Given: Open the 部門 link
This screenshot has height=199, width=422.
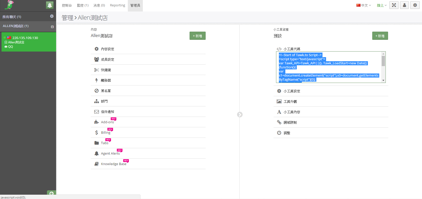Looking at the screenshot, I should [x=104, y=101].
